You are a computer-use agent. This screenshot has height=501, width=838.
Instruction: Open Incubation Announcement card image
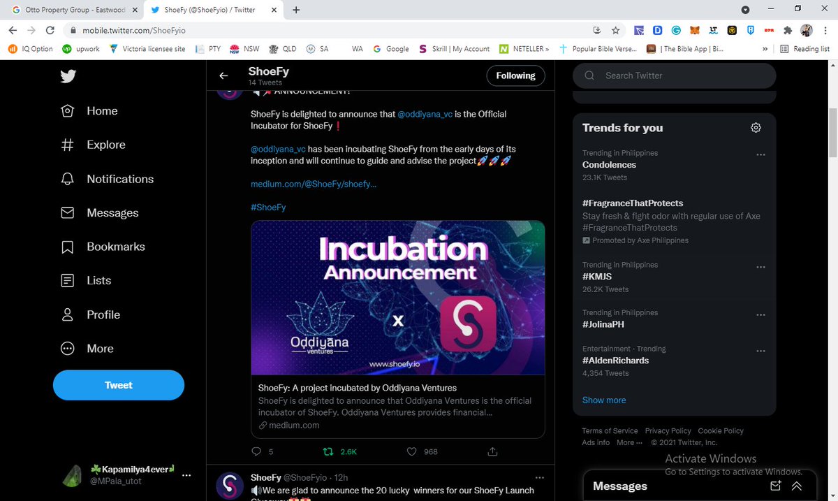(x=398, y=298)
